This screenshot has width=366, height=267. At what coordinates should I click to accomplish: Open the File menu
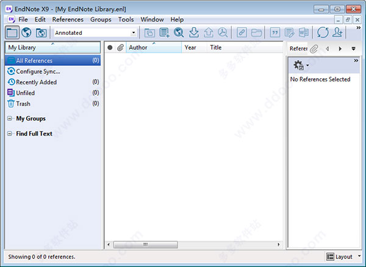(23, 20)
